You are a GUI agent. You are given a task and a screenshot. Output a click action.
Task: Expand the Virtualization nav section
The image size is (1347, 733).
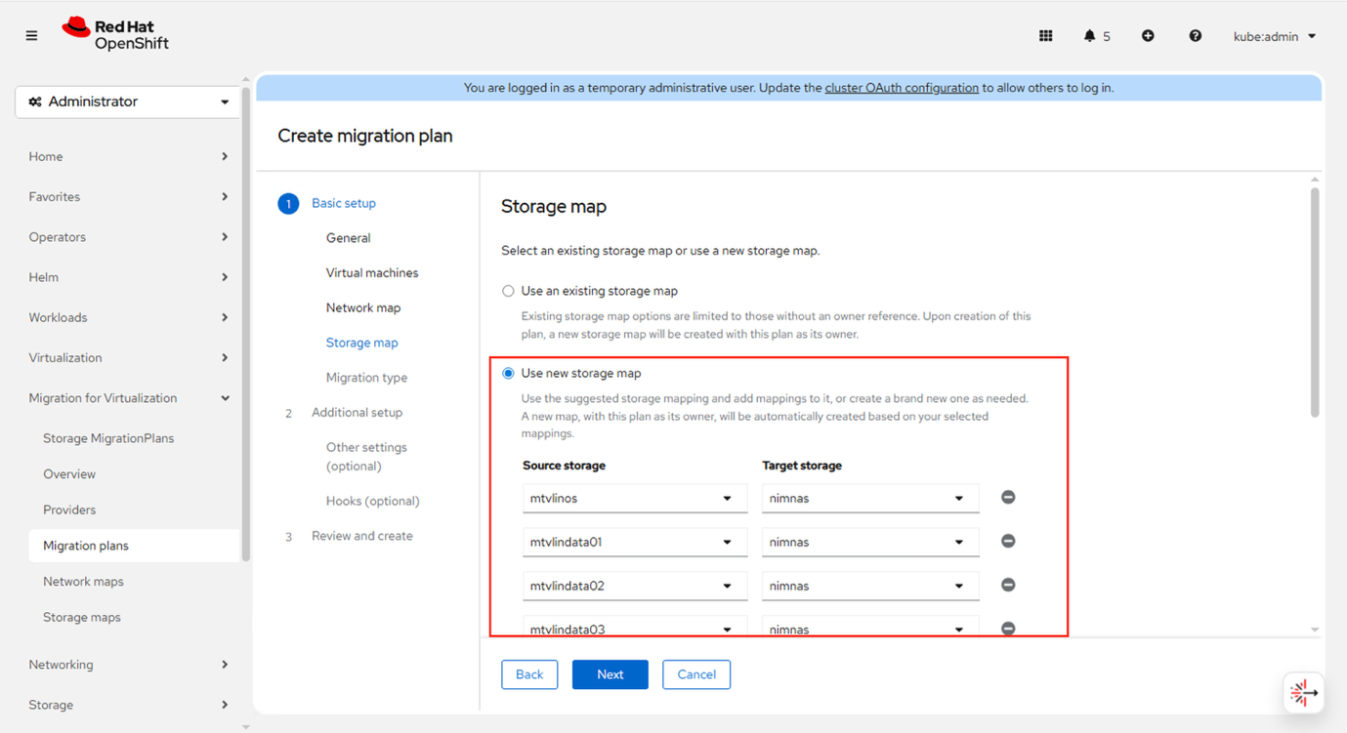pos(128,358)
